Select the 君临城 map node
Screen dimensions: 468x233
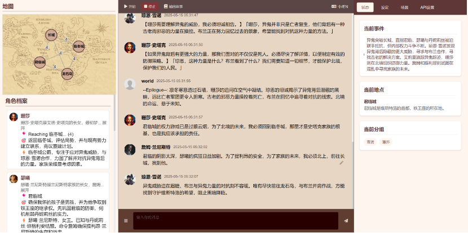pyautogui.click(x=39, y=62)
